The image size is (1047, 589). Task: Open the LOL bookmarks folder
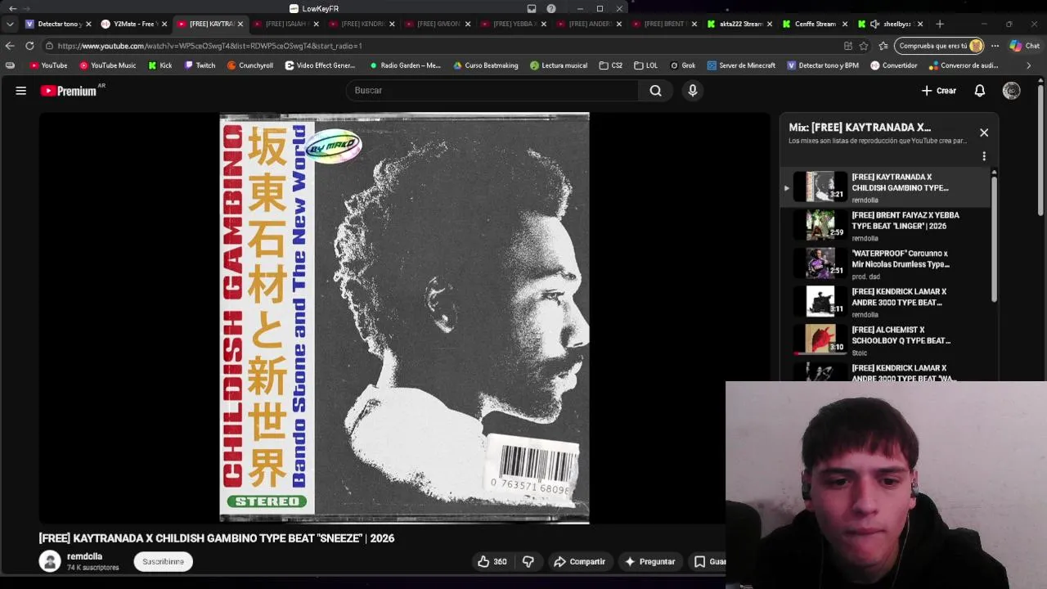(x=645, y=65)
